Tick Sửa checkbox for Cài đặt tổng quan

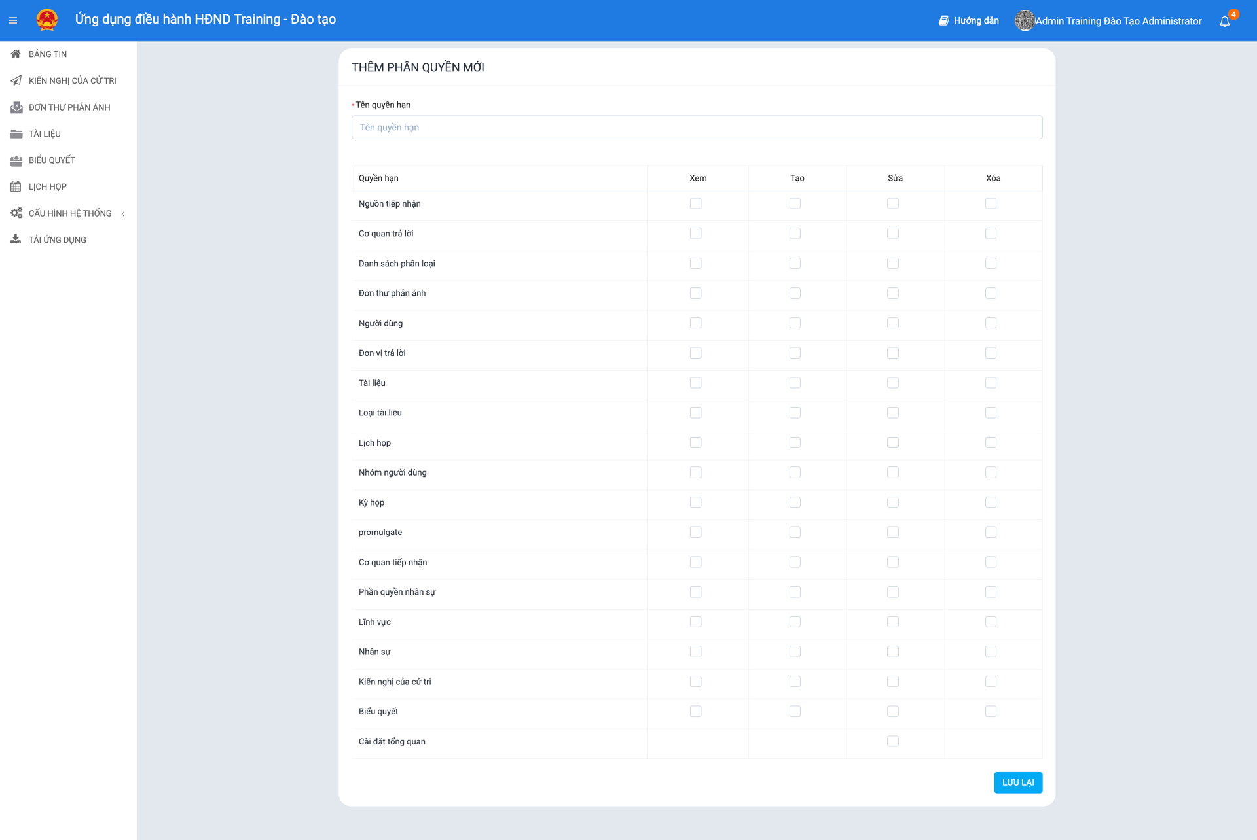pos(892,741)
